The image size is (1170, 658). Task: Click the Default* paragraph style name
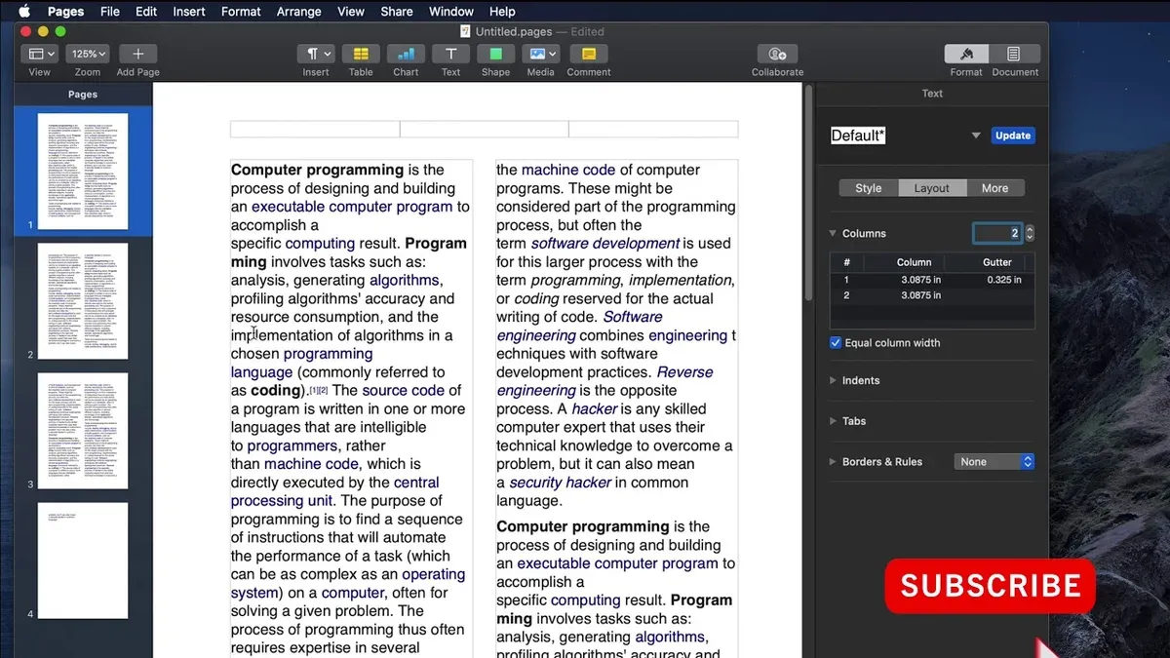(858, 135)
